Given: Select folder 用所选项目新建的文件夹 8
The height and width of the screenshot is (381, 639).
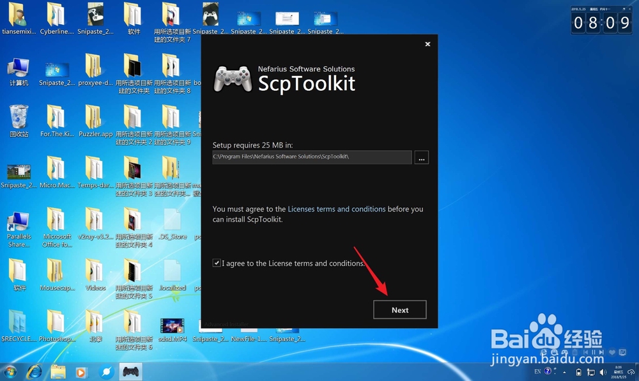Looking at the screenshot, I should [x=173, y=74].
